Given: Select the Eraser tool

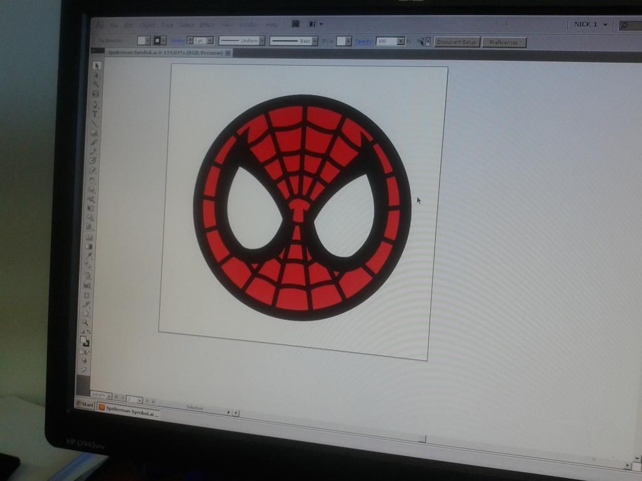Looking at the screenshot, I should (93, 170).
